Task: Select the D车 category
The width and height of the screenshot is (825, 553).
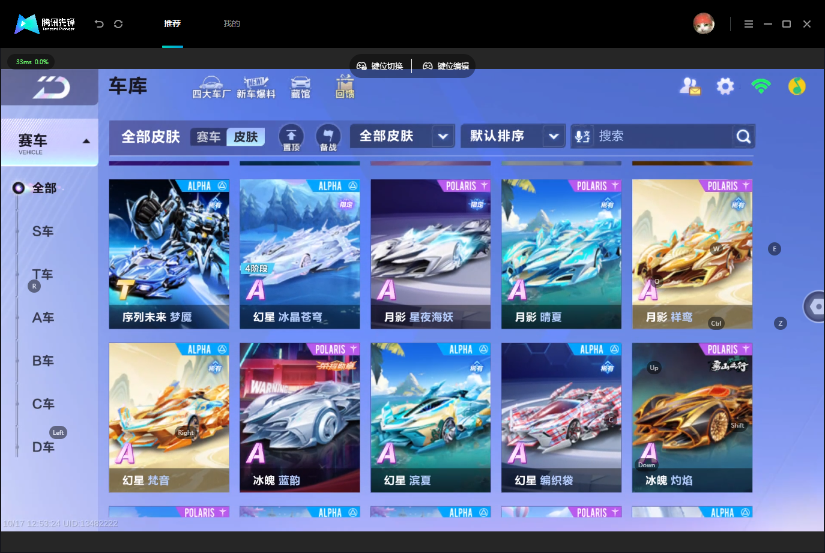Action: [x=43, y=447]
